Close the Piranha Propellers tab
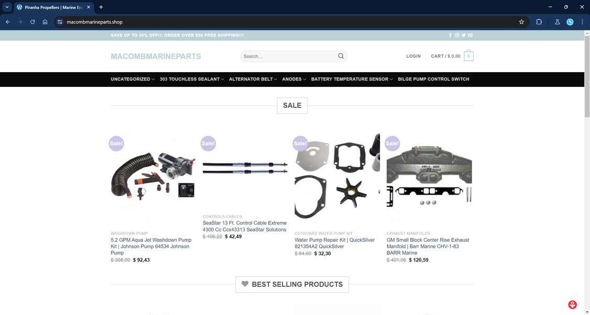The width and height of the screenshot is (590, 315). click(x=89, y=7)
